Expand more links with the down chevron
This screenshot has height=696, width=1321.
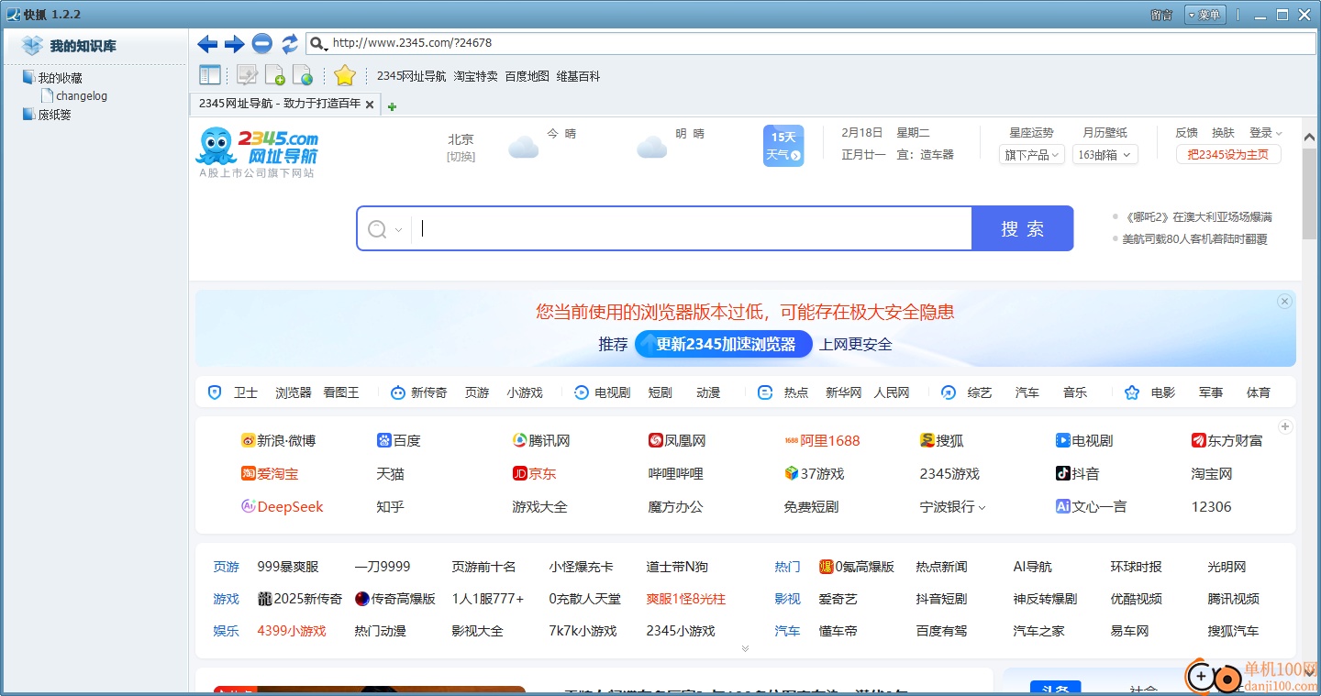click(x=745, y=648)
